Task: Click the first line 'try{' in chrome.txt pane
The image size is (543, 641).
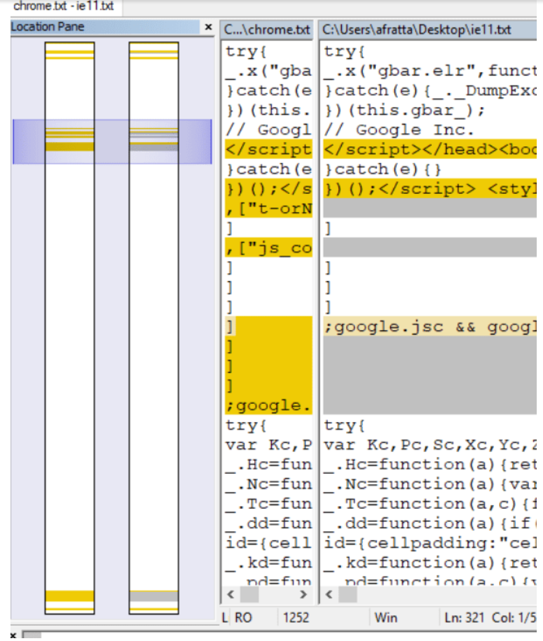Action: [268, 52]
